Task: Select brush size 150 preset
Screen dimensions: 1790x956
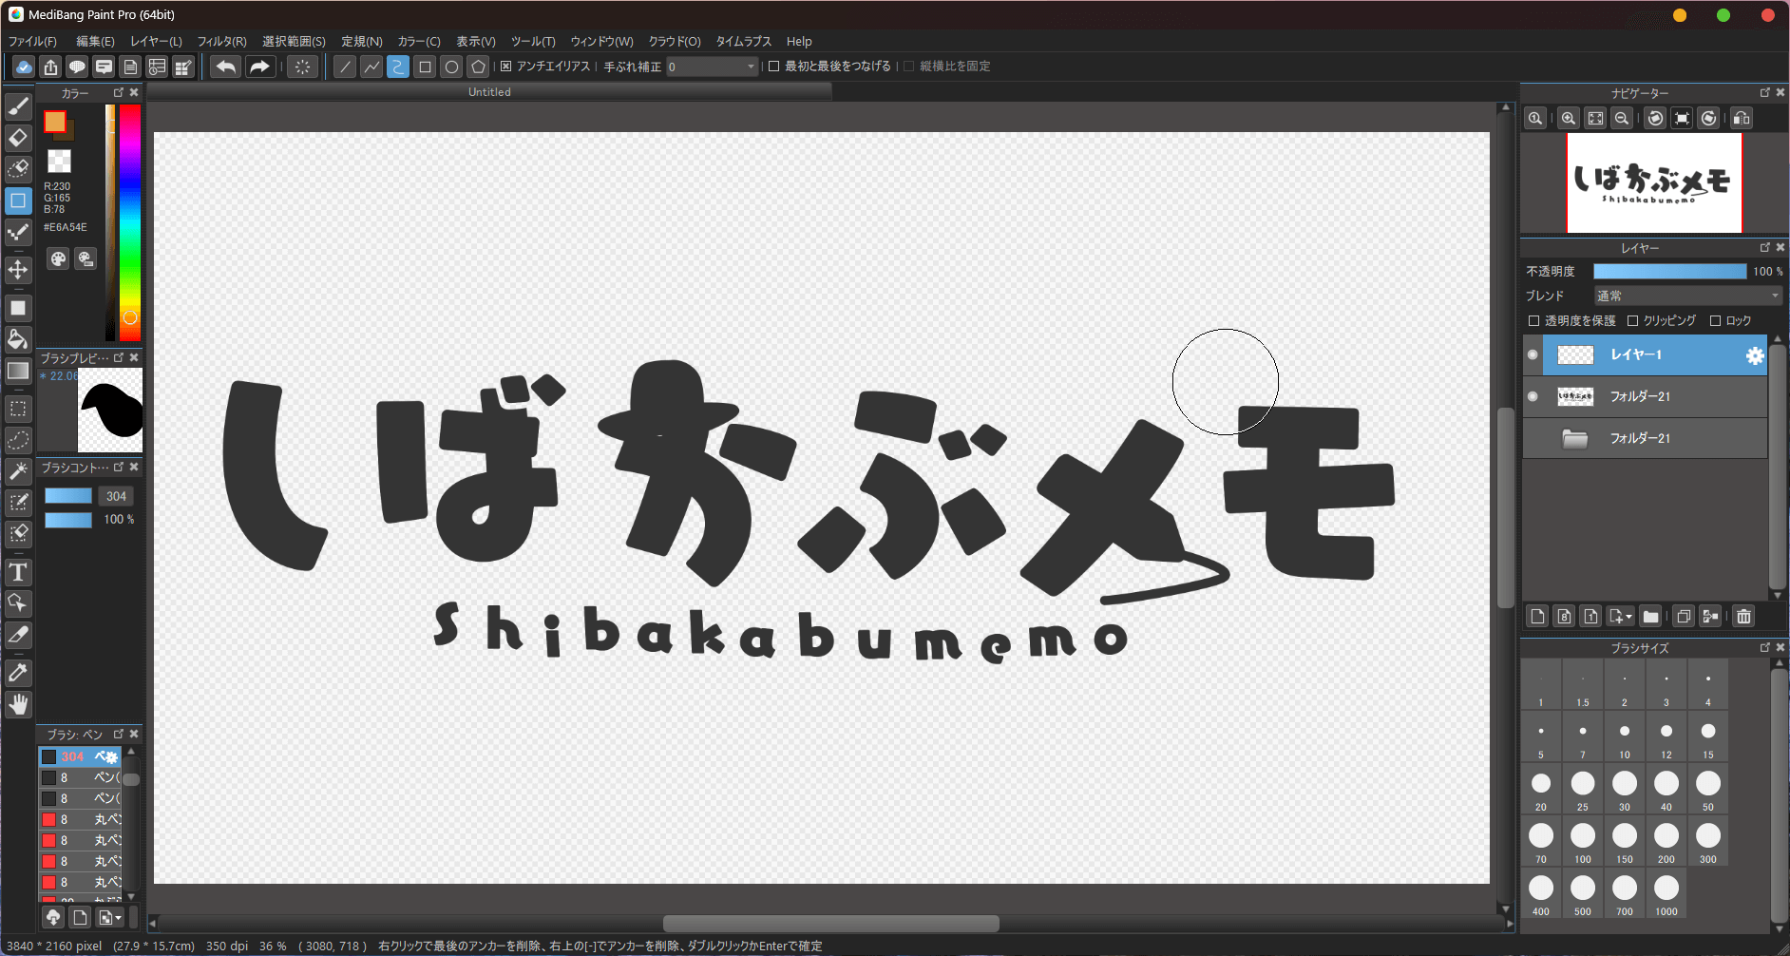Action: pyautogui.click(x=1625, y=843)
